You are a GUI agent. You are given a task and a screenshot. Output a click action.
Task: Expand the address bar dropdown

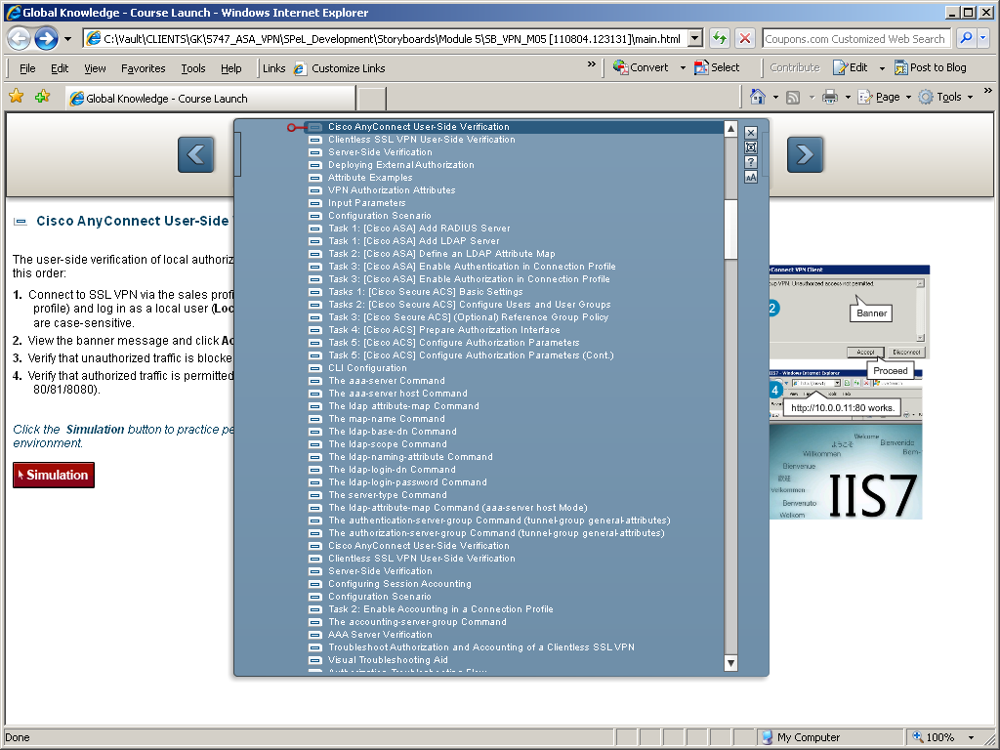695,39
